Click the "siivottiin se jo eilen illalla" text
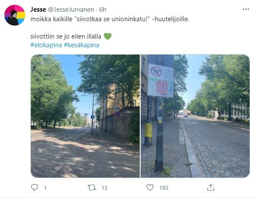257x198 pixels. pyautogui.click(x=66, y=36)
